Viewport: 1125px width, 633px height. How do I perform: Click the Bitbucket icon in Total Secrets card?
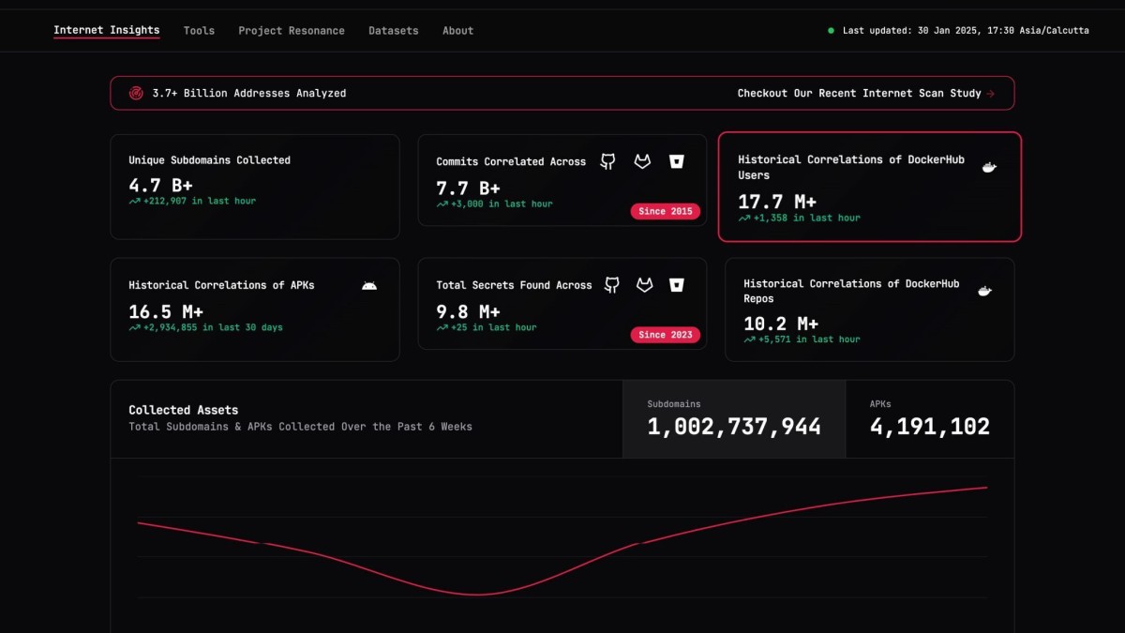click(x=676, y=285)
